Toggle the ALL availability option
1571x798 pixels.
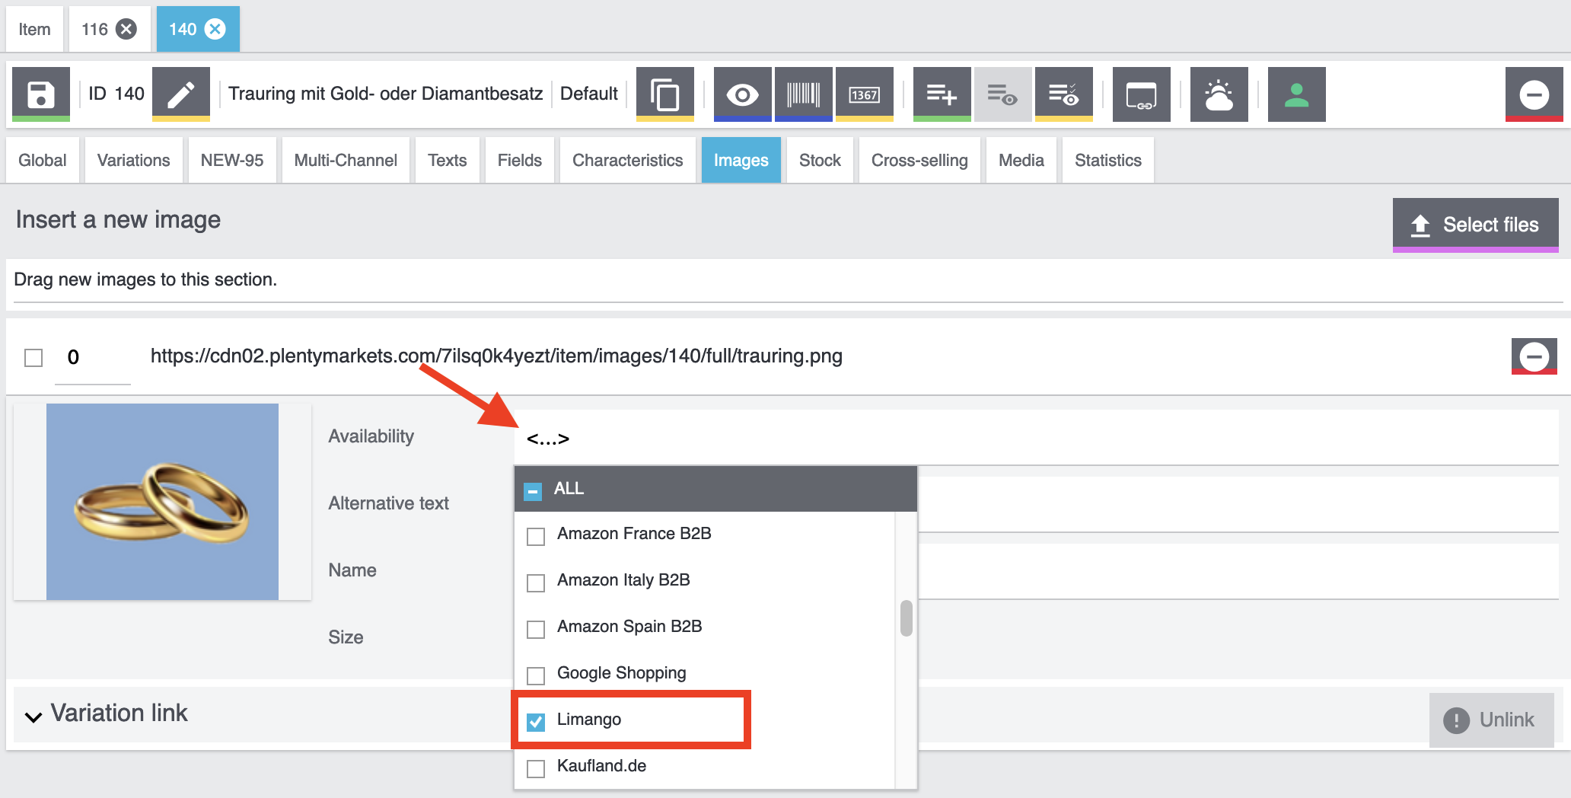click(x=534, y=491)
